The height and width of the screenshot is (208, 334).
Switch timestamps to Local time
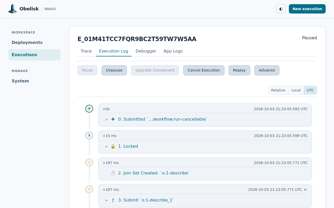[x=296, y=90]
